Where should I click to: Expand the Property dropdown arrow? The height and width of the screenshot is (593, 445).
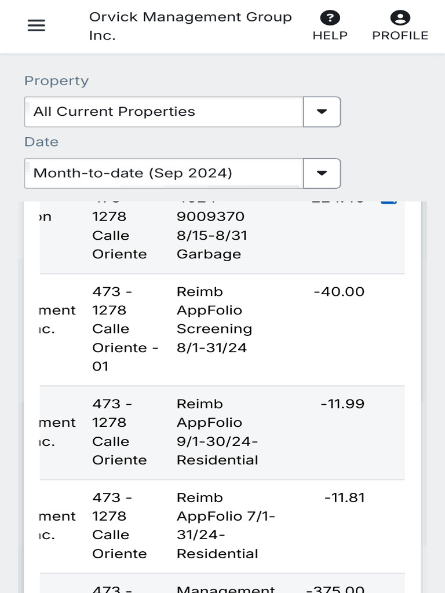322,112
